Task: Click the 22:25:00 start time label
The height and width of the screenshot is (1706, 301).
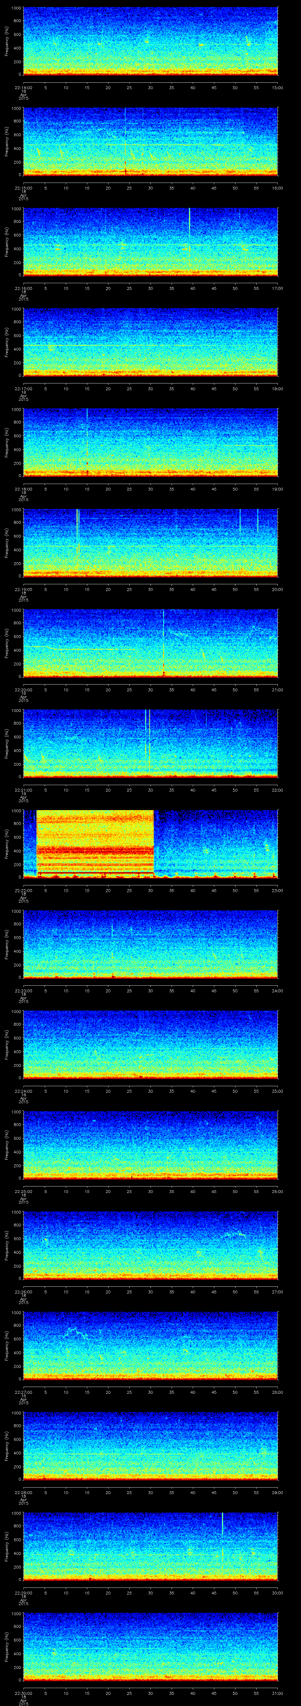Action: pyautogui.click(x=23, y=1191)
